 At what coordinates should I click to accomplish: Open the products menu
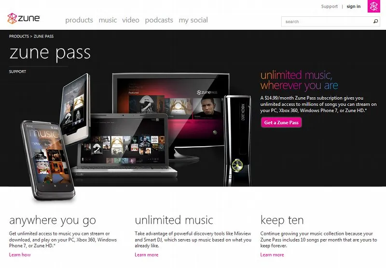tap(79, 20)
